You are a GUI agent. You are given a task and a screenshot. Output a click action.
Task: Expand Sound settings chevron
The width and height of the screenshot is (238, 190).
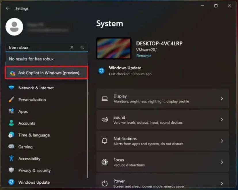click(x=222, y=120)
